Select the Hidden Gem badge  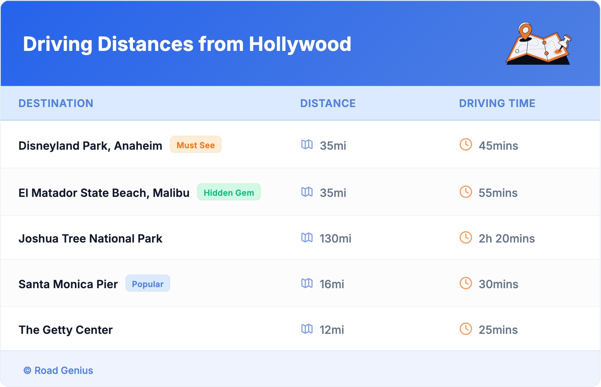[x=229, y=192]
